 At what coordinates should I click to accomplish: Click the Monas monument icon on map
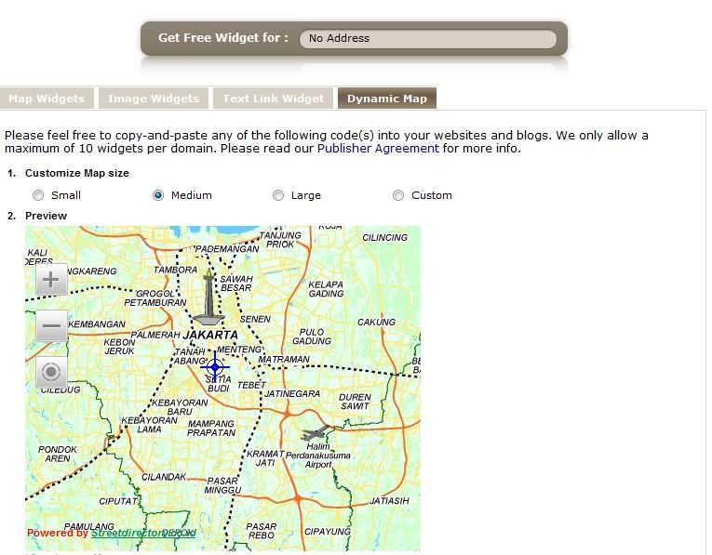208,297
